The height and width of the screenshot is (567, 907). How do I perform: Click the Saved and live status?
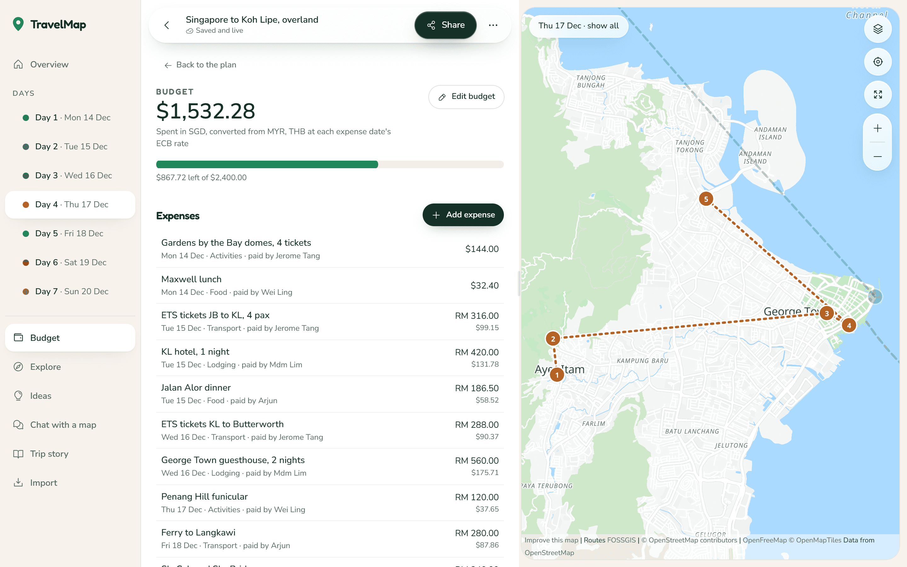tap(215, 31)
